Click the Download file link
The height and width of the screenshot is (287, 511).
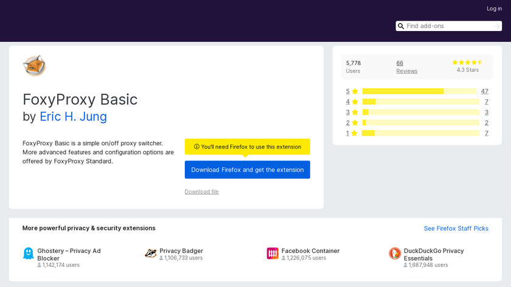pos(201,192)
